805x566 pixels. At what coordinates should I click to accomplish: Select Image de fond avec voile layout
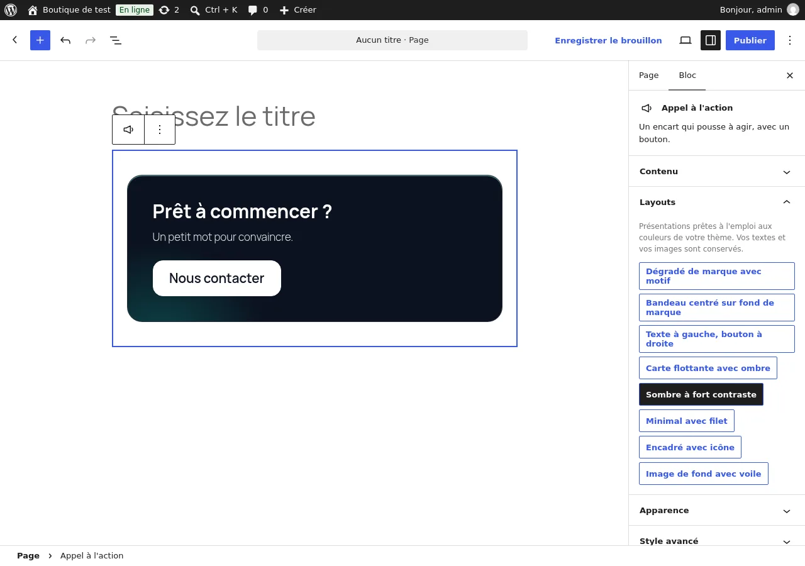704,474
